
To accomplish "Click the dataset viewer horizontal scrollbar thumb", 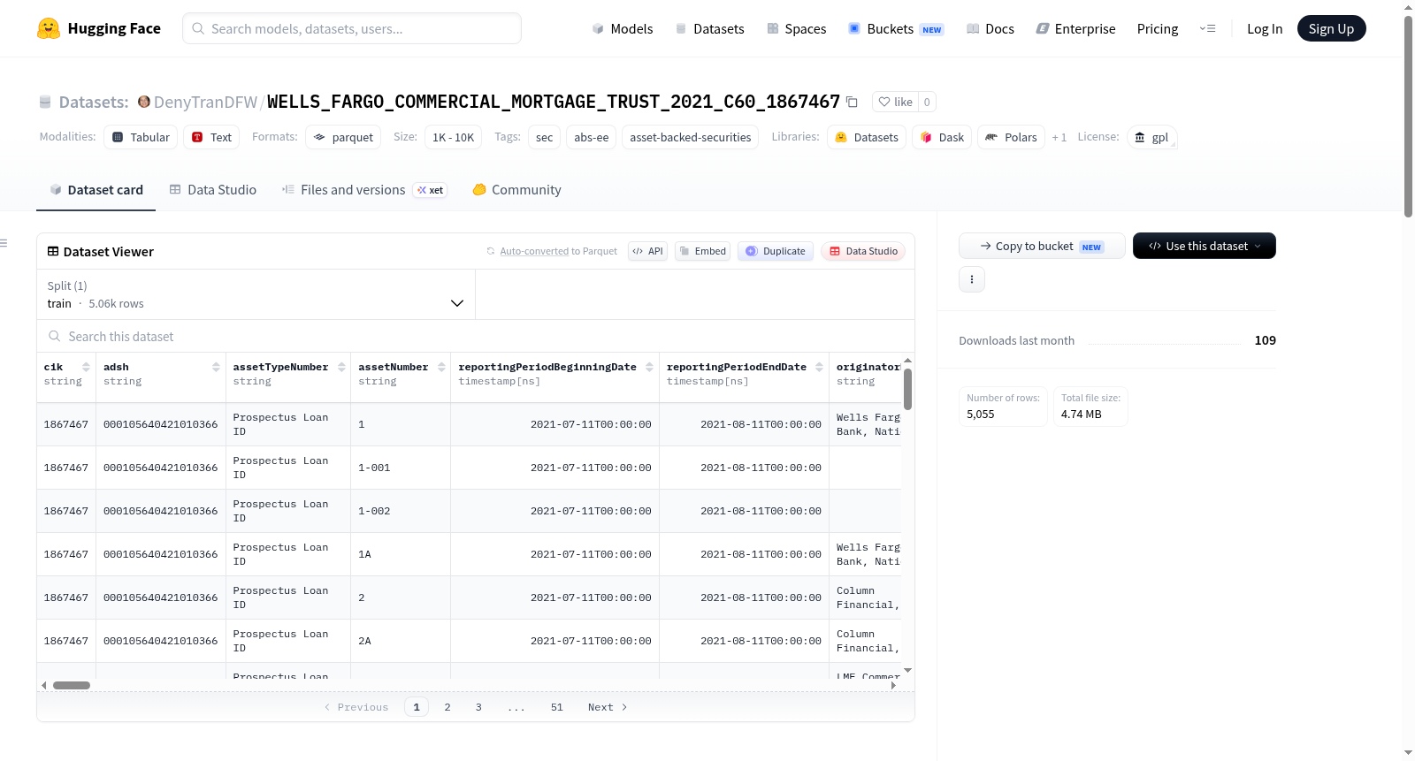I will click(x=72, y=685).
